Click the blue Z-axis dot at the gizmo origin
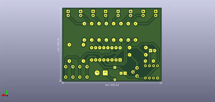 (7, 95)
